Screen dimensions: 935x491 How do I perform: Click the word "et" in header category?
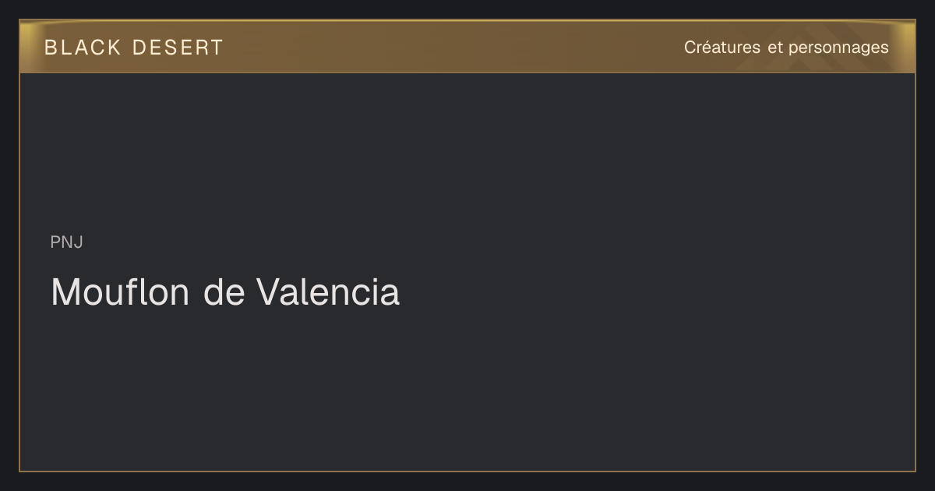(775, 48)
